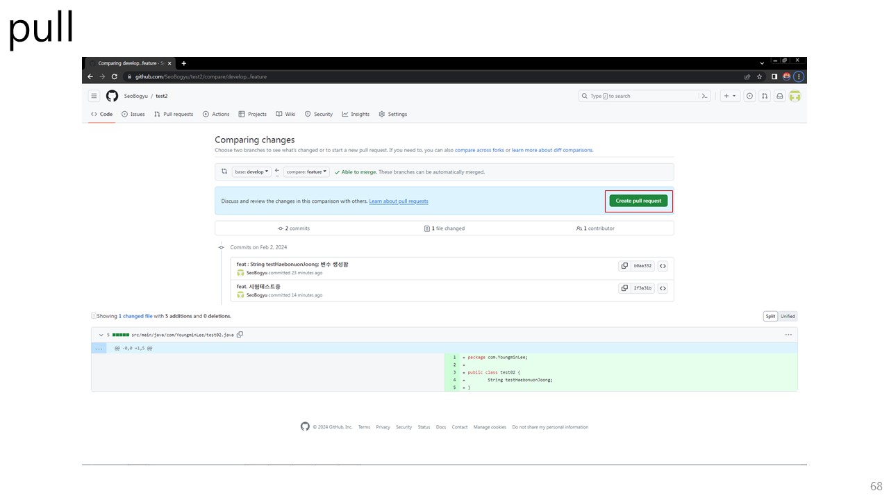Open the command palette icon beside search
This screenshot has width=889, height=500.
coord(704,96)
